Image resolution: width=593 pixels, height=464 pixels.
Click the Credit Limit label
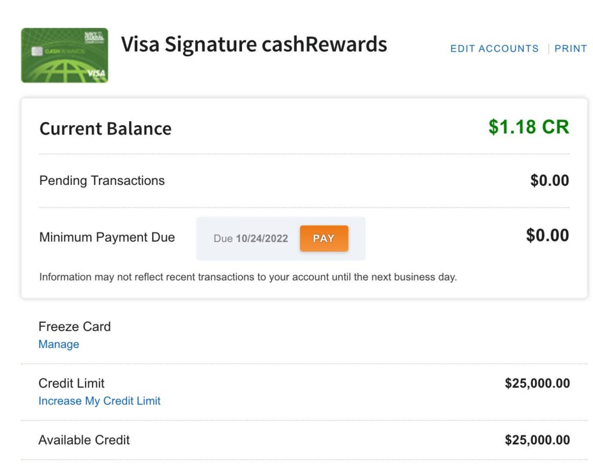[71, 383]
